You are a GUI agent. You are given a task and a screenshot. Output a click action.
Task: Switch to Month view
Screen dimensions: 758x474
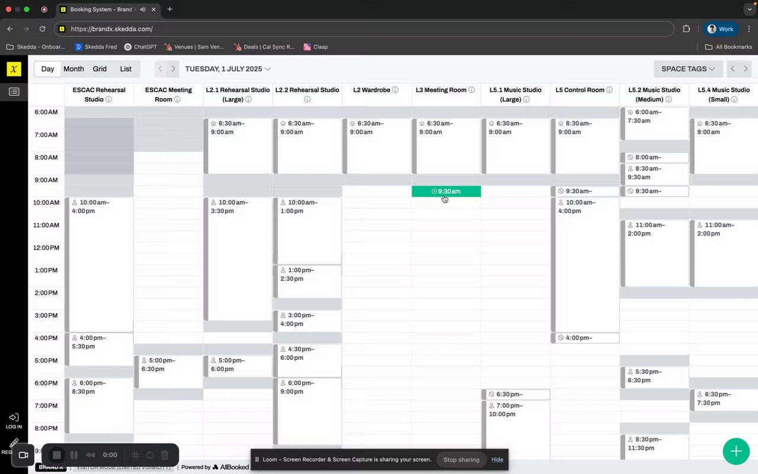pos(74,69)
